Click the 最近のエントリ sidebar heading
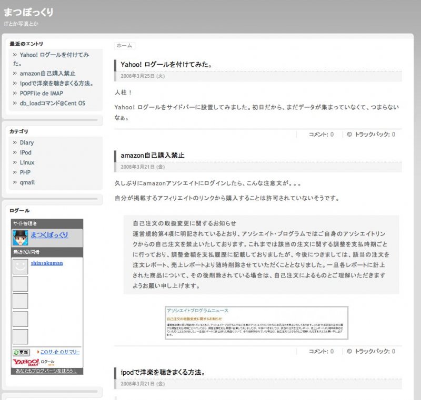Image resolution: width=421 pixels, height=400 pixels. pos(26,44)
